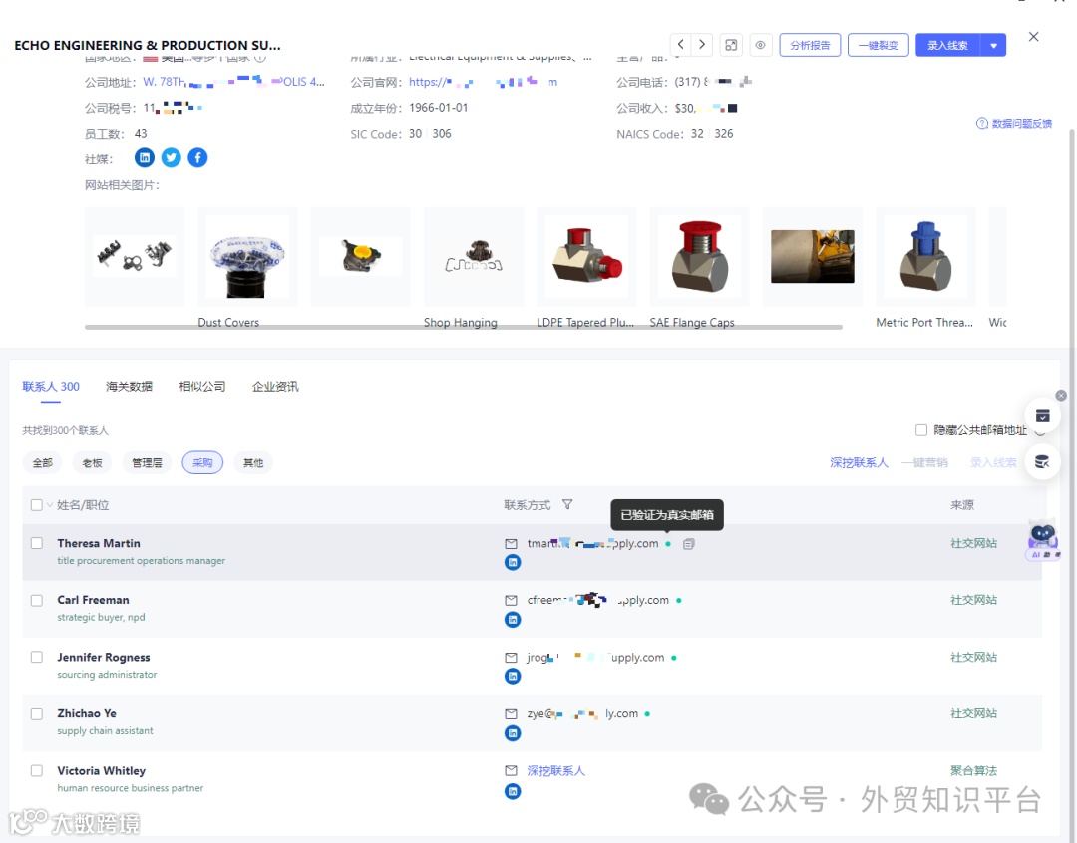Dismiss floating toolbar with small x icon
The width and height of the screenshot is (1077, 843).
1061,396
